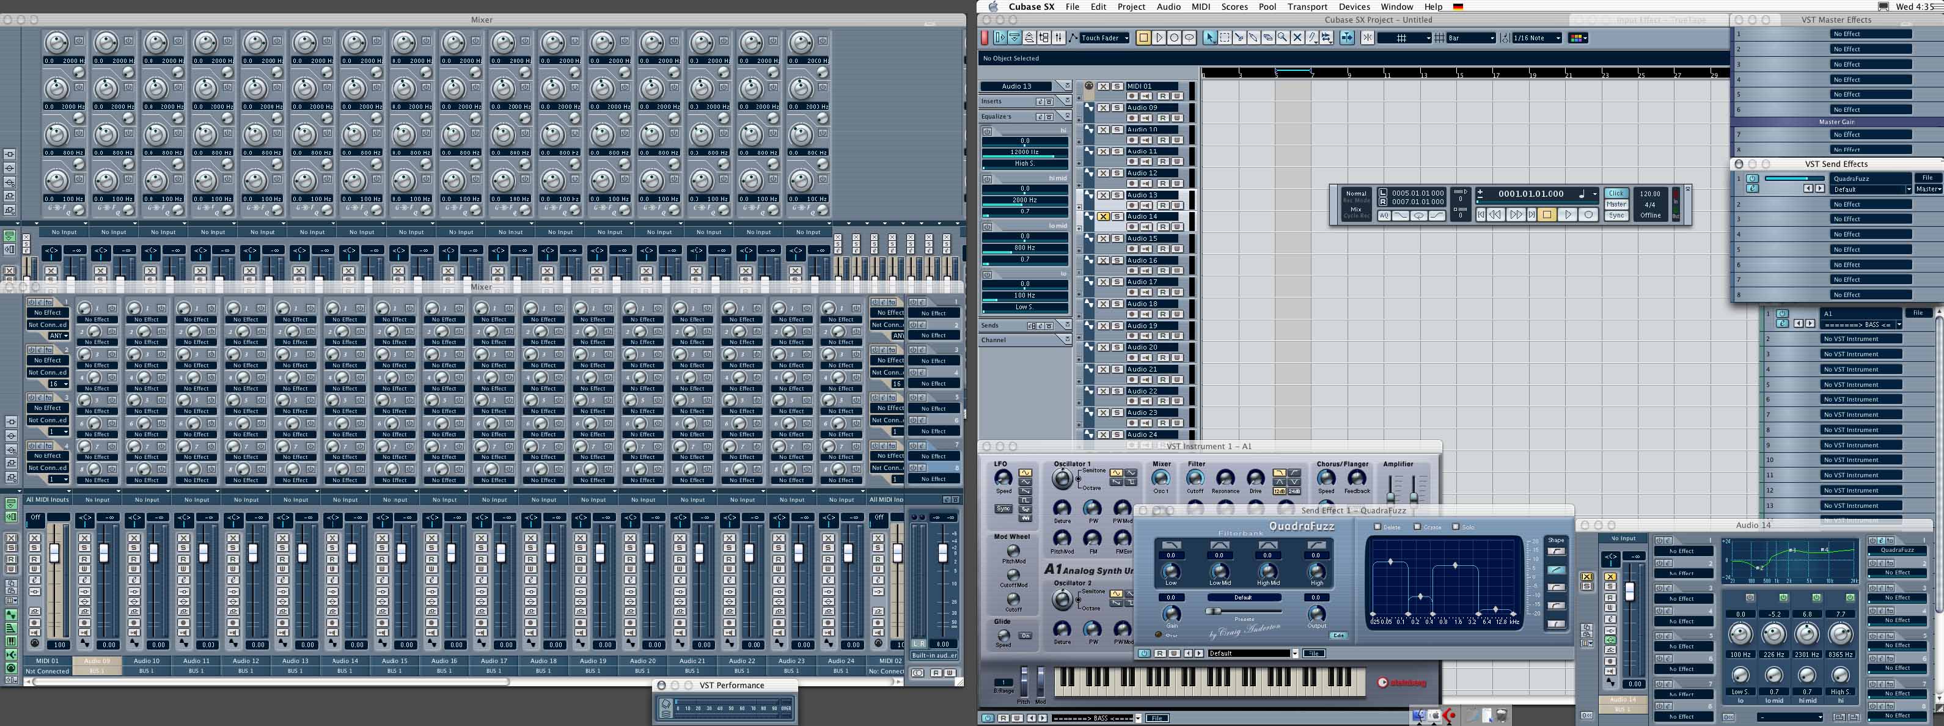
Task: Toggle Click metronome on Transport panel
Action: 1616,193
